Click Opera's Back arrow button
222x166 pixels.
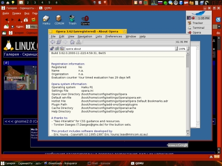coord(53,42)
